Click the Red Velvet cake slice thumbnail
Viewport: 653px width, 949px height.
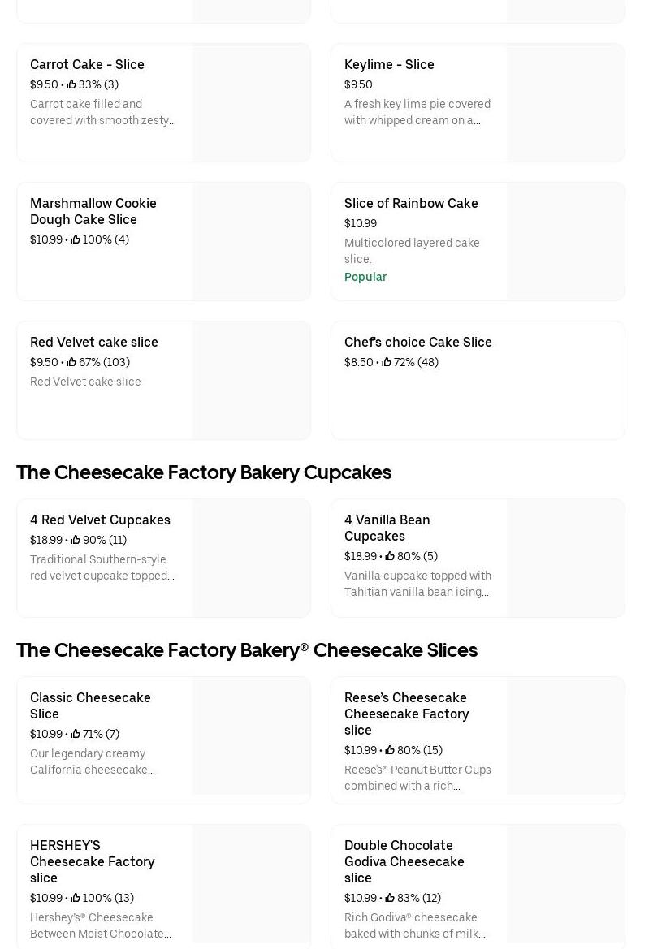point(251,380)
